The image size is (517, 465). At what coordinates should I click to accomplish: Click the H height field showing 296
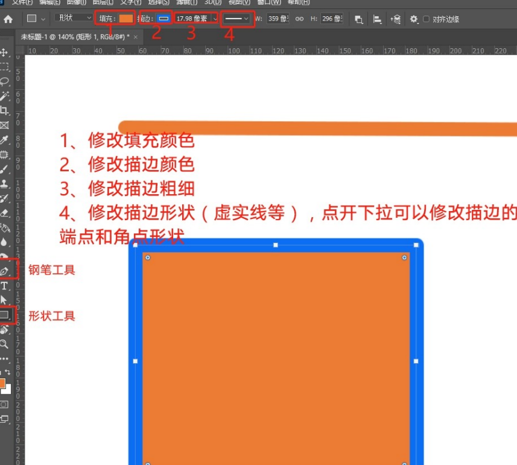[x=332, y=19]
